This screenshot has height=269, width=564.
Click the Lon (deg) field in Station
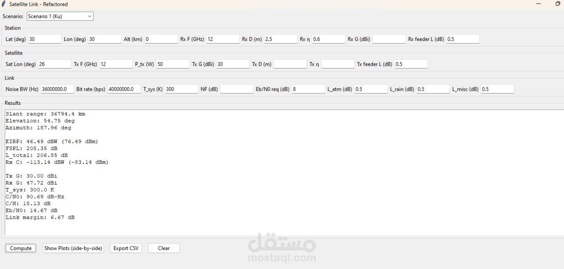104,39
